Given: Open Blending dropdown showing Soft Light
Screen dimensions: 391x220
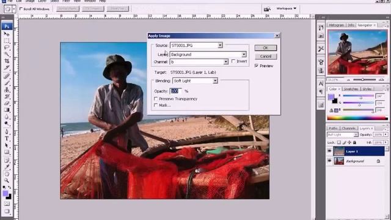Looking at the screenshot, I should (195, 81).
